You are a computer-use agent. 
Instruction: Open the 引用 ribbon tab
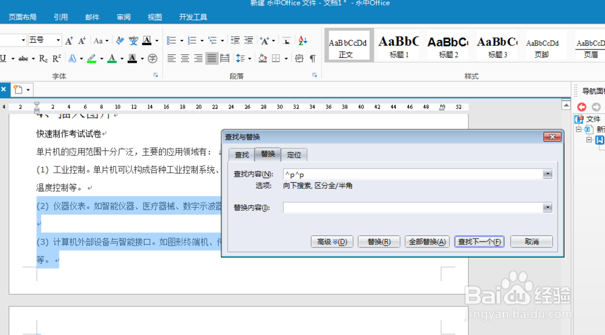60,17
